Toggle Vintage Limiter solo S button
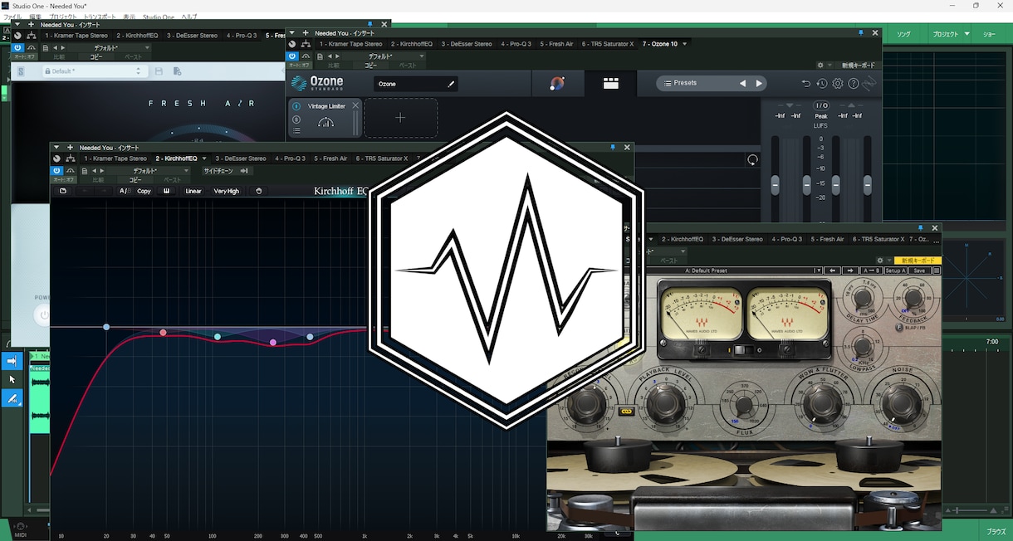 (296, 119)
